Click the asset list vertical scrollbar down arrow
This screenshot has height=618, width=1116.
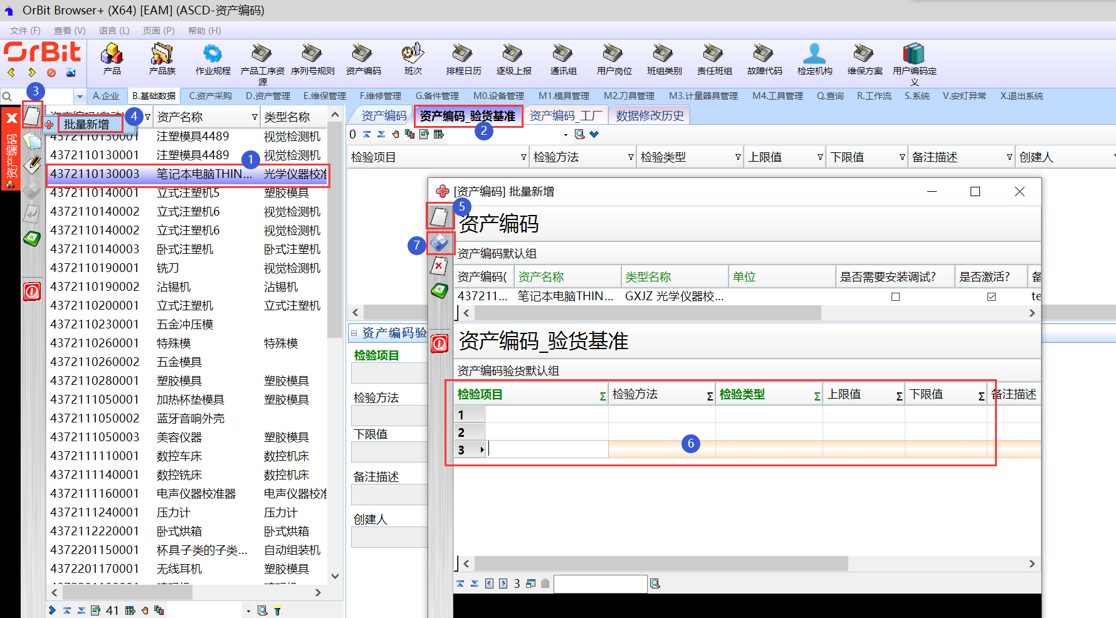click(x=335, y=576)
